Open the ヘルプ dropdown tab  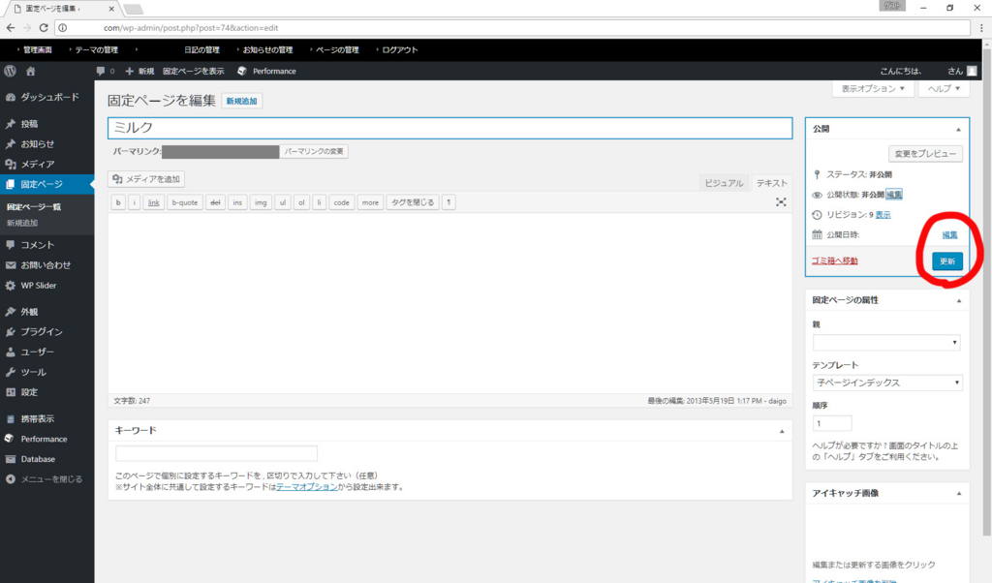click(x=944, y=88)
